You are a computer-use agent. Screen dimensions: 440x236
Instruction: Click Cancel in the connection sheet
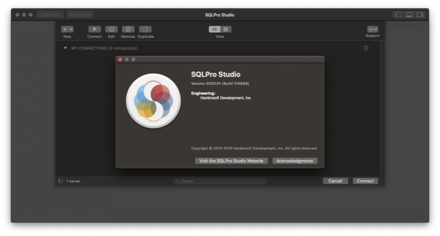[x=335, y=181]
